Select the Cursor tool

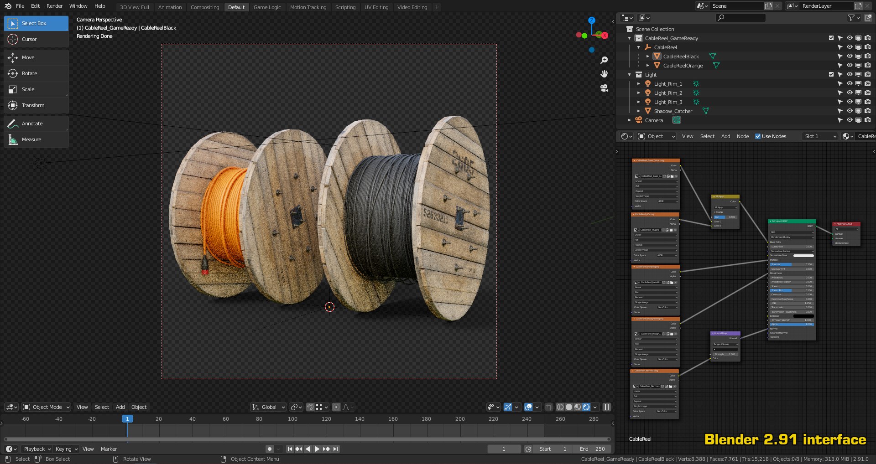coord(36,39)
